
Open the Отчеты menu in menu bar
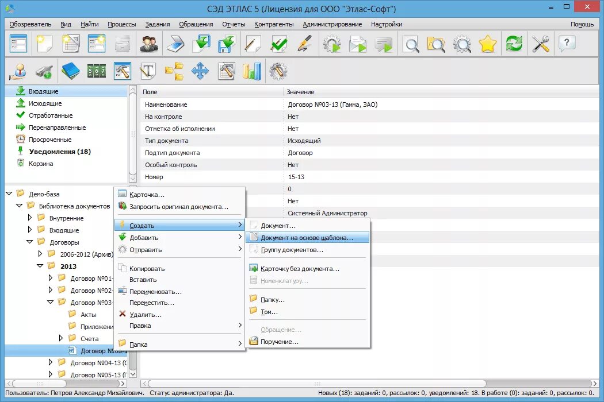point(234,24)
